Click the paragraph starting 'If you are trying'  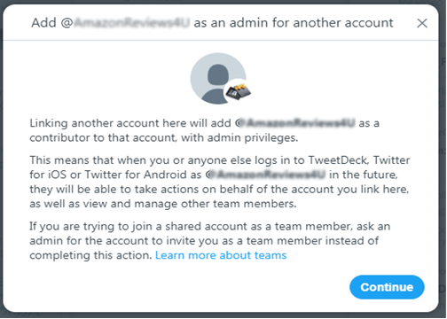click(x=210, y=241)
